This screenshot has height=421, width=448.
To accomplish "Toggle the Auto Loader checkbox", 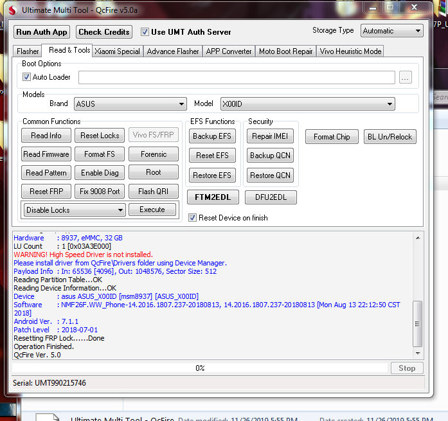I will point(26,77).
